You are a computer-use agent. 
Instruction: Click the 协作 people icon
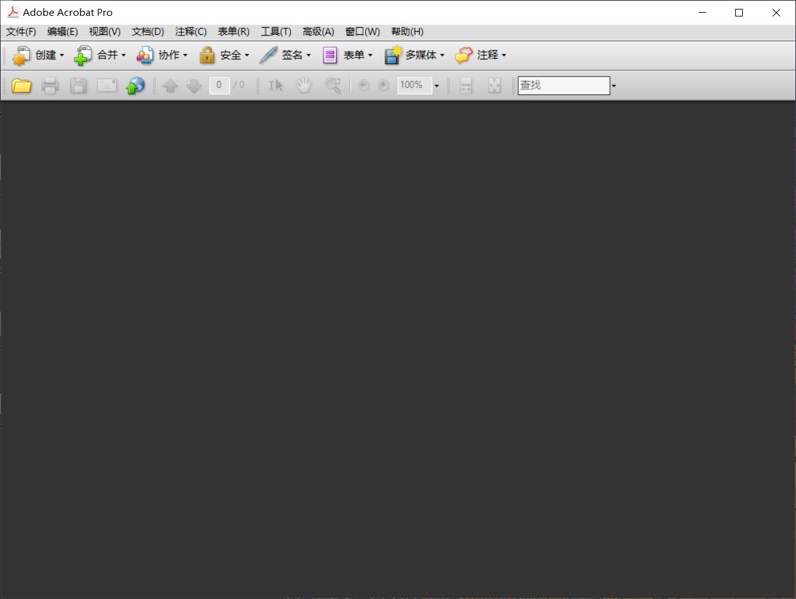coord(145,56)
